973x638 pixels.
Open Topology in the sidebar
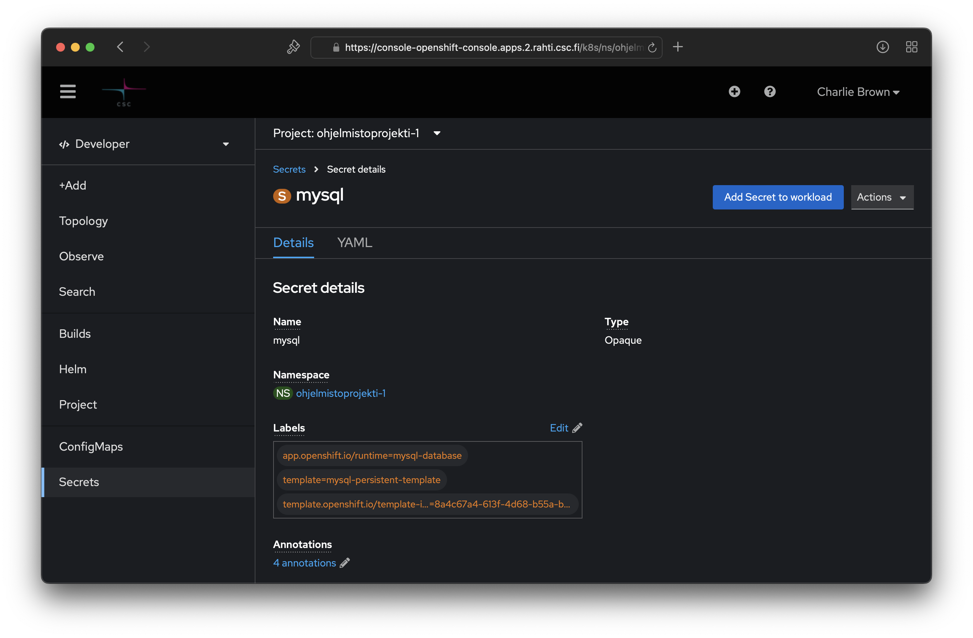coord(83,221)
